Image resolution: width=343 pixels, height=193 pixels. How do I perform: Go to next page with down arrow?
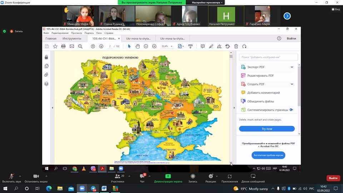click(101, 46)
